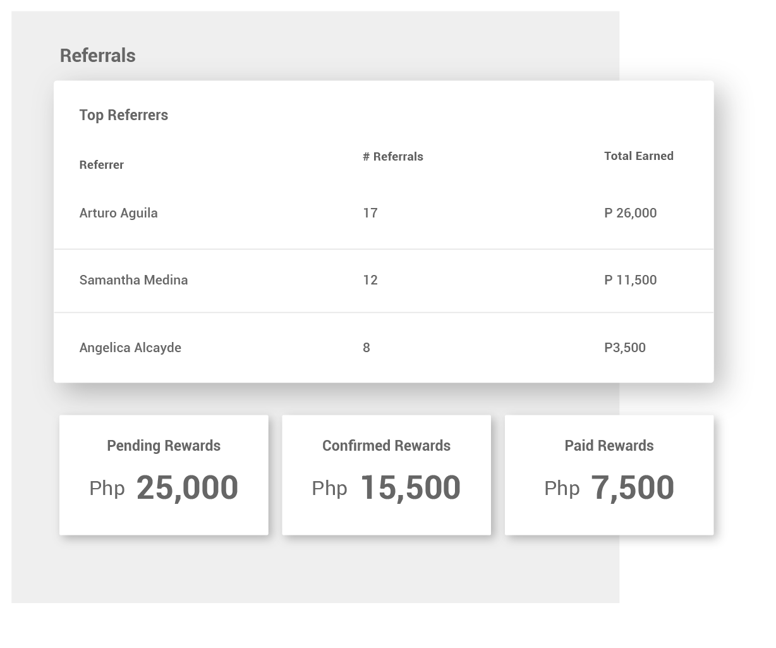
Task: Click the Referrals page heading
Action: pyautogui.click(x=97, y=56)
